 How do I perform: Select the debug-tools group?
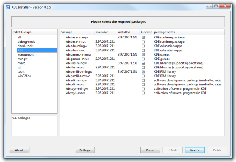(x=26, y=42)
